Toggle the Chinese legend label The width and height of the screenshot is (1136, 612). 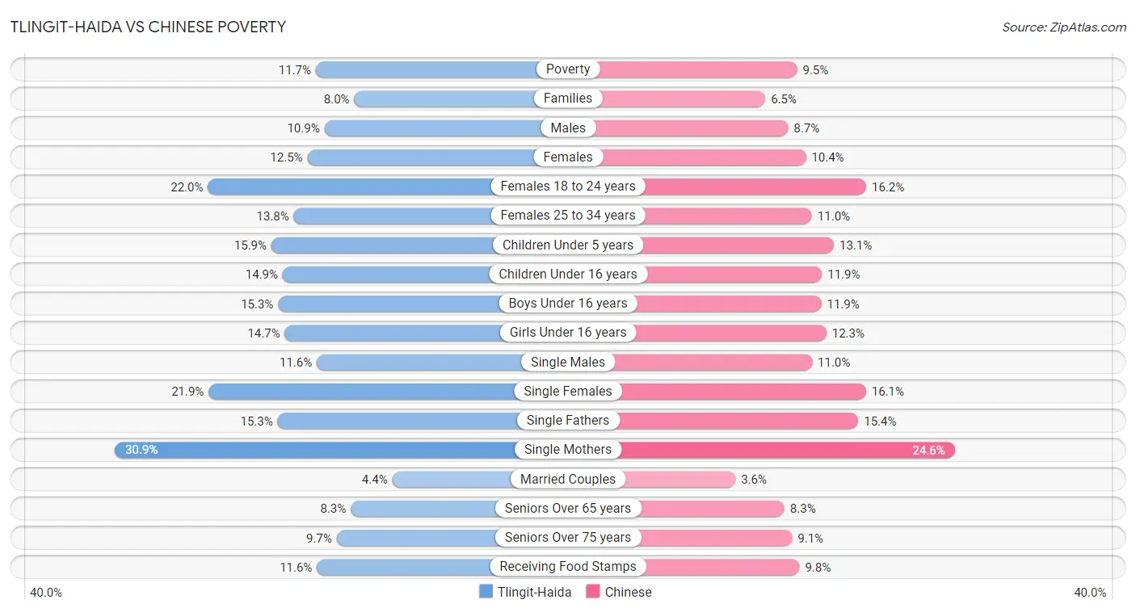click(628, 592)
